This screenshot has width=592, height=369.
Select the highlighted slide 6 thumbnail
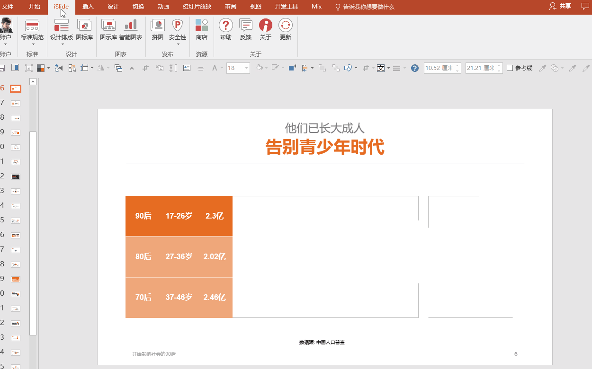click(x=16, y=88)
